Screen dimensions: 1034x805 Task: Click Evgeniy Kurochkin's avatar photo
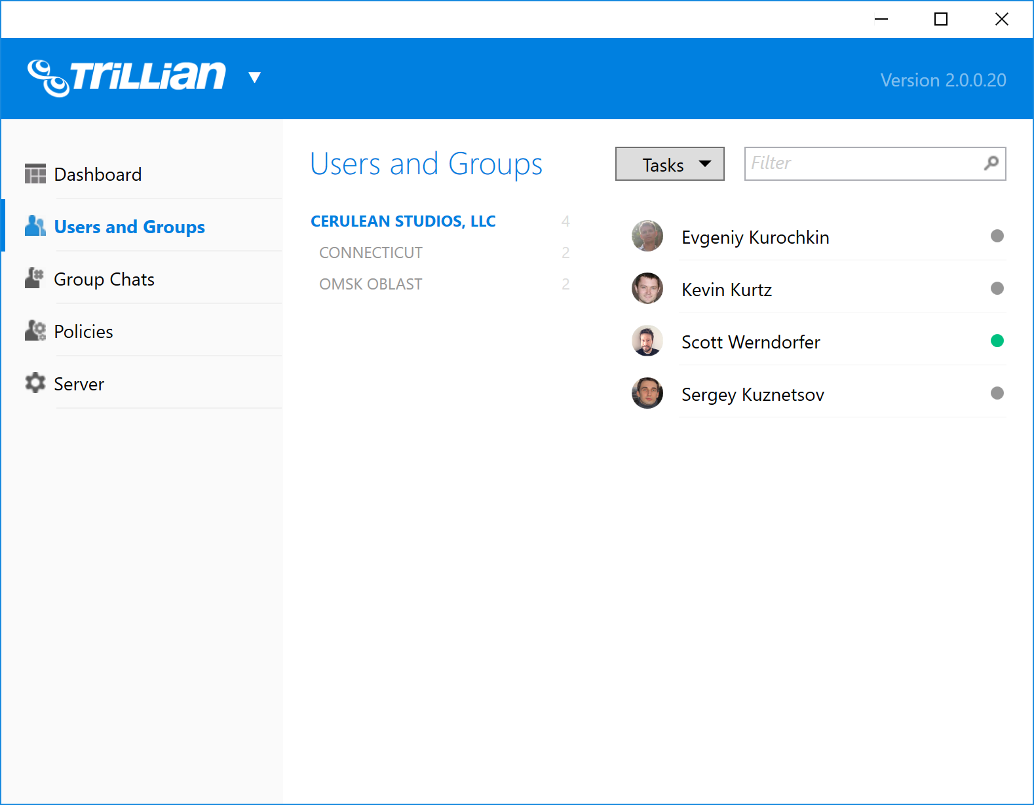647,236
